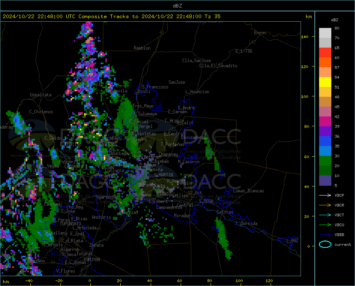
Task: Select the magenta legend color band
Action: (x=325, y=122)
